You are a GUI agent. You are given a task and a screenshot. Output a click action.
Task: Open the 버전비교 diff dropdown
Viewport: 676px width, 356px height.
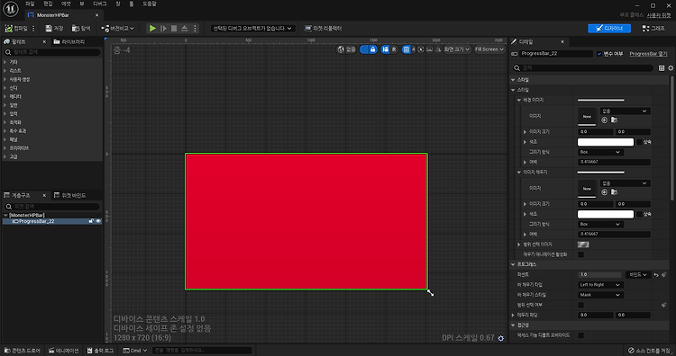tap(118, 29)
